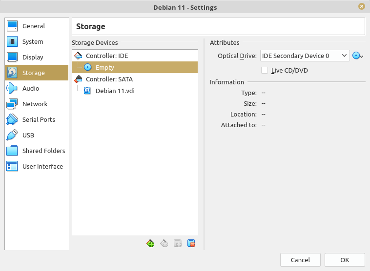Click the Audio speaker icon

tap(12, 88)
